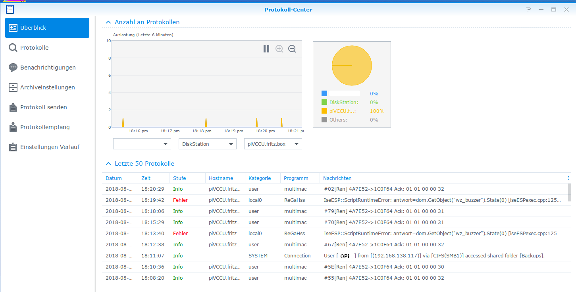The width and height of the screenshot is (576, 292).
Task: Open the Protokolle section in sidebar
Action: point(47,48)
